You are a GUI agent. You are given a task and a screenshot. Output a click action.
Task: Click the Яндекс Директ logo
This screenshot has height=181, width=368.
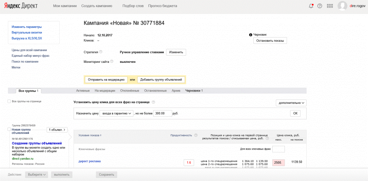tap(20, 6)
